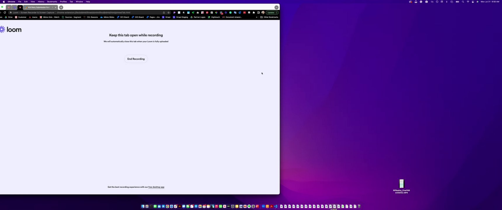Open the Strapi Staging bookmark
The image size is (502, 210).
tap(180, 17)
